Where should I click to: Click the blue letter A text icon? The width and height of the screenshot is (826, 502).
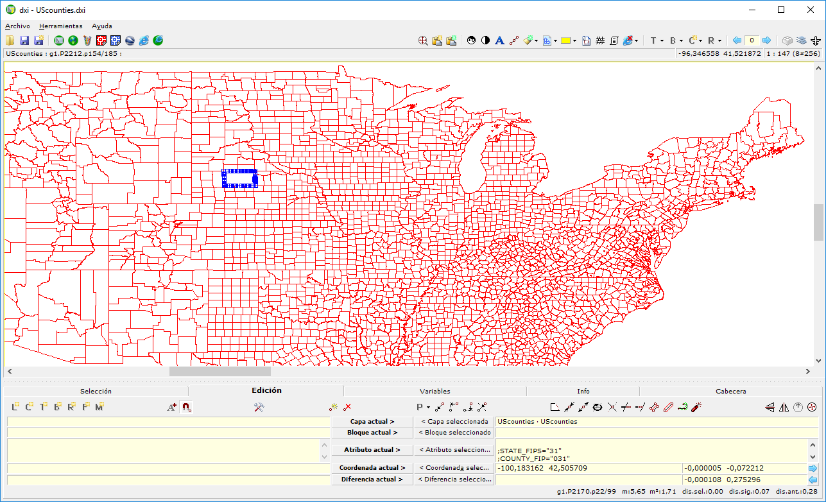click(499, 40)
